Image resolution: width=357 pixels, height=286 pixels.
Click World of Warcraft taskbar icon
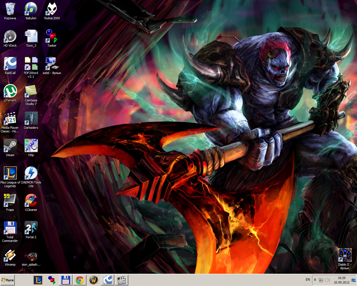coord(94,280)
